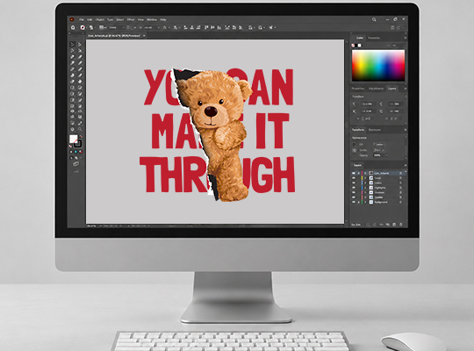
Task: Switch to the Properties panel tab
Action: (x=358, y=89)
